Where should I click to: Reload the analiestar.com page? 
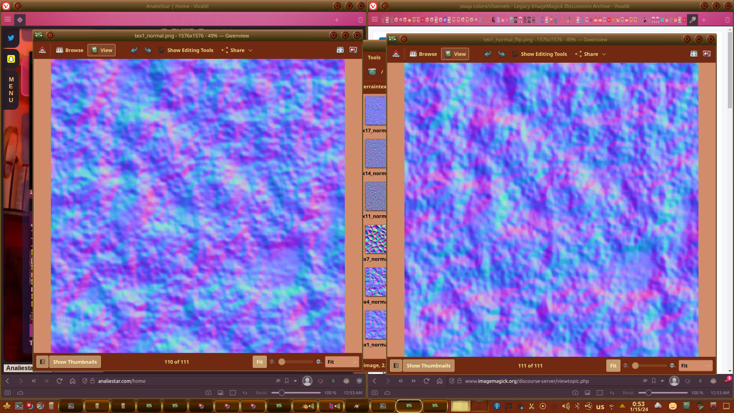click(x=59, y=381)
